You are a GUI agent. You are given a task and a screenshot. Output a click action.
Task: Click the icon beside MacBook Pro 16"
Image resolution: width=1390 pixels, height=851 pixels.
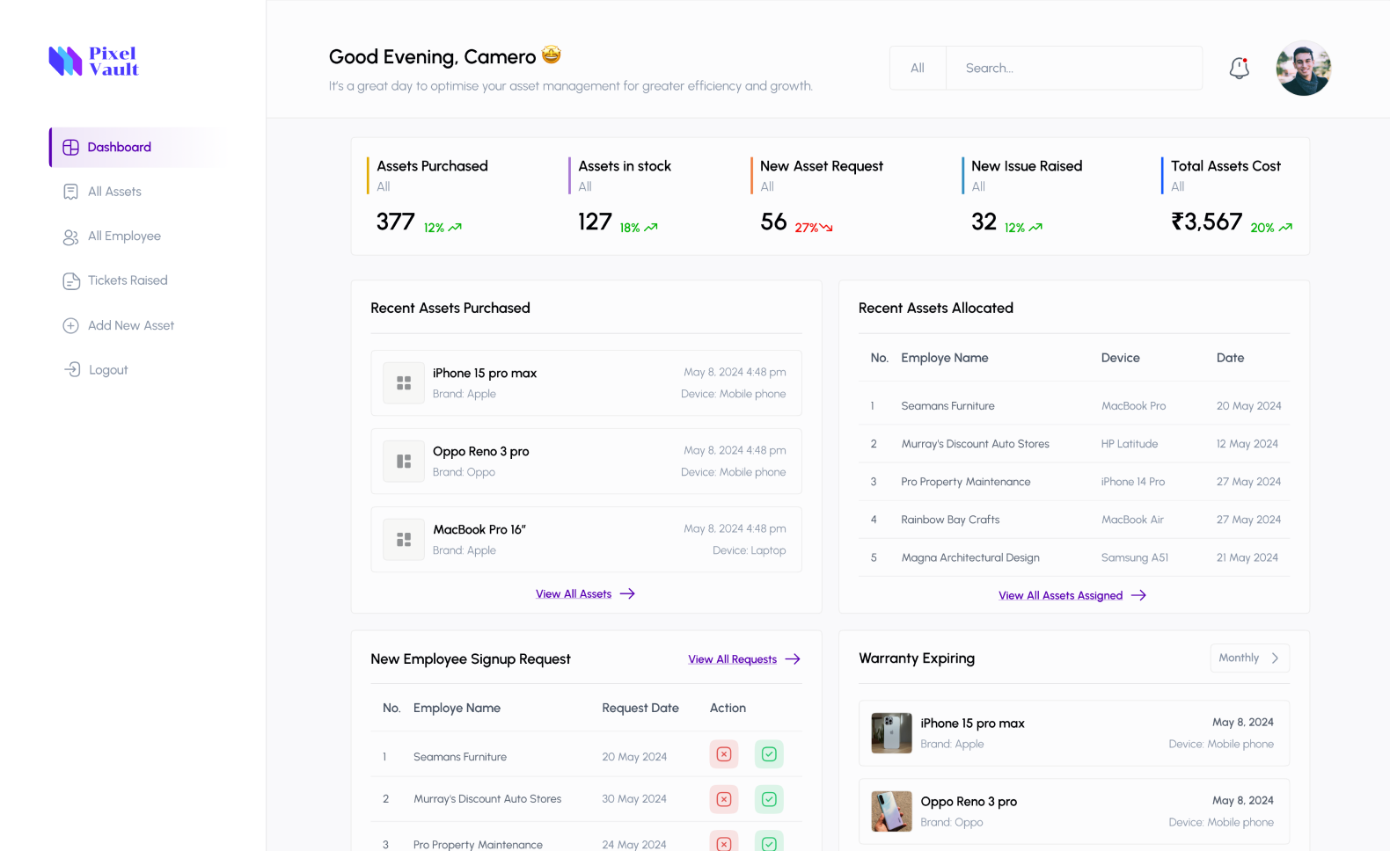pos(404,540)
